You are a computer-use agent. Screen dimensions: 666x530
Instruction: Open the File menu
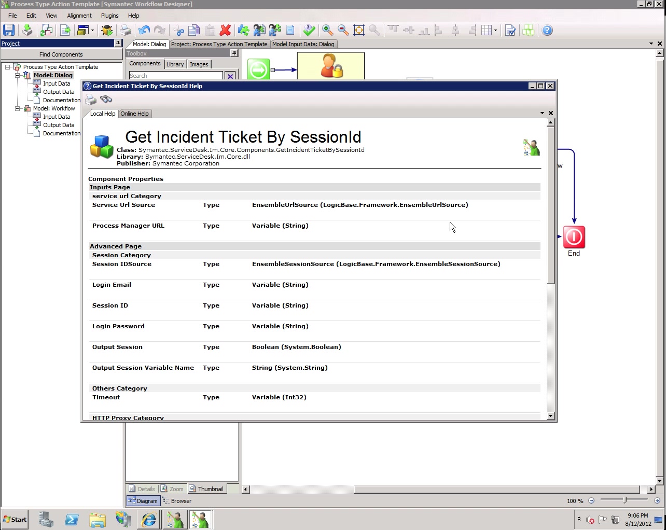[x=12, y=16]
